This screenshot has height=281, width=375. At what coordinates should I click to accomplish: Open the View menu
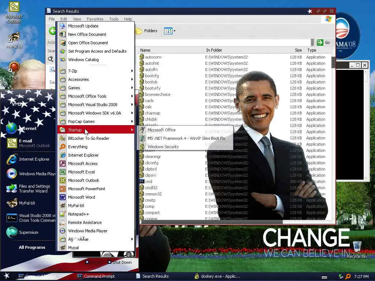[77, 19]
